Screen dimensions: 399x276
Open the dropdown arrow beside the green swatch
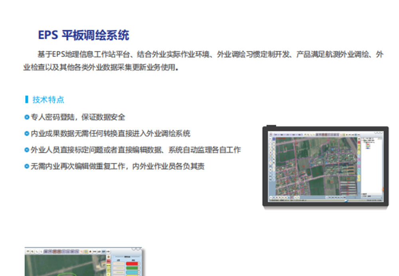pos(139,268)
